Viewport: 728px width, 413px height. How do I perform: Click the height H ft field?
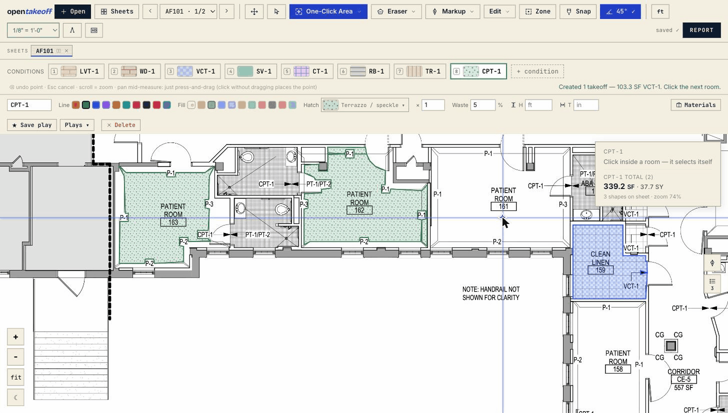[x=538, y=105]
